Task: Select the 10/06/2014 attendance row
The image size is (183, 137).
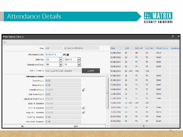Action: pyautogui.click(x=145, y=62)
